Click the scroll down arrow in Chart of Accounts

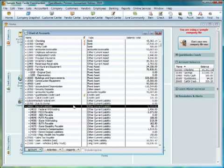[160, 145]
